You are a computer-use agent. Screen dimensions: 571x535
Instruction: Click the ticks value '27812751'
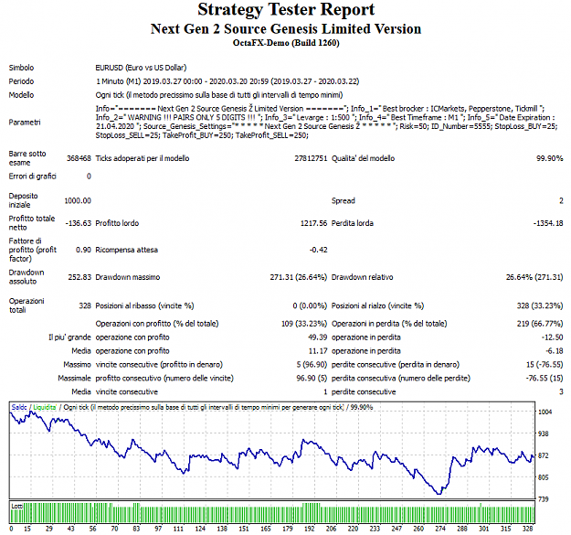coord(311,158)
